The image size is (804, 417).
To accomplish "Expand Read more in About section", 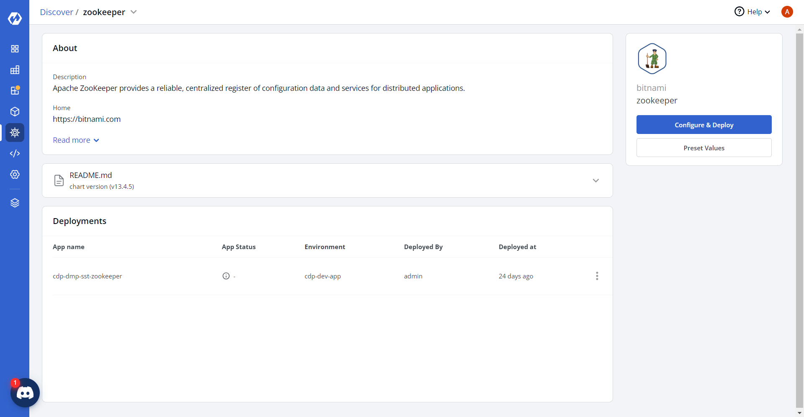I will tap(76, 140).
